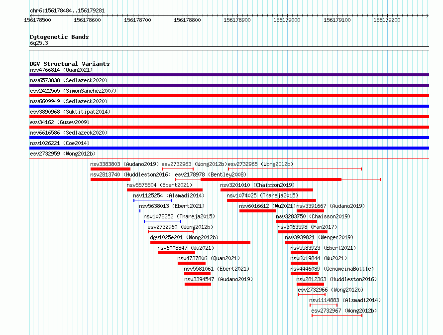Click nsv3283750 (Chaisson2019) label

(x=313, y=216)
